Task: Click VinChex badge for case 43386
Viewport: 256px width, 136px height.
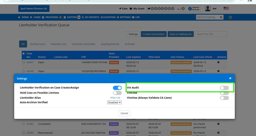Action: coord(114,124)
